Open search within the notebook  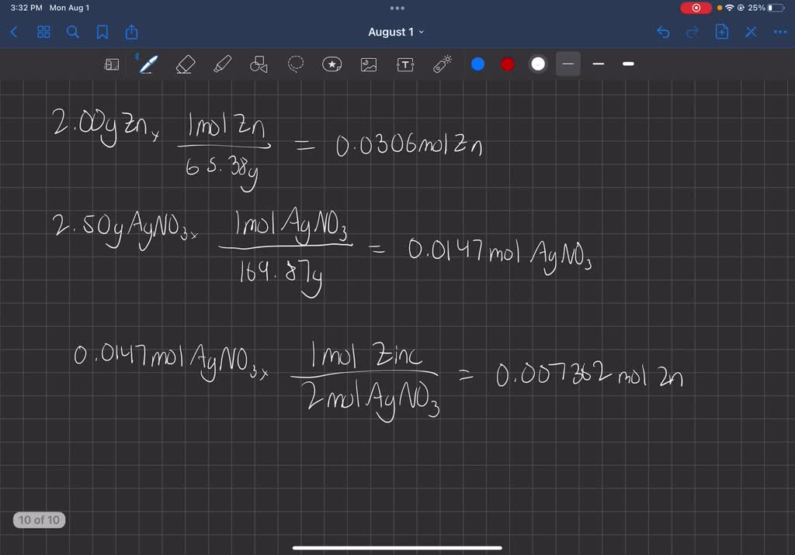click(x=72, y=32)
